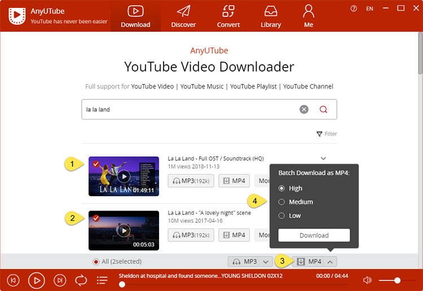
Task: Open the Filter options
Action: [x=327, y=134]
